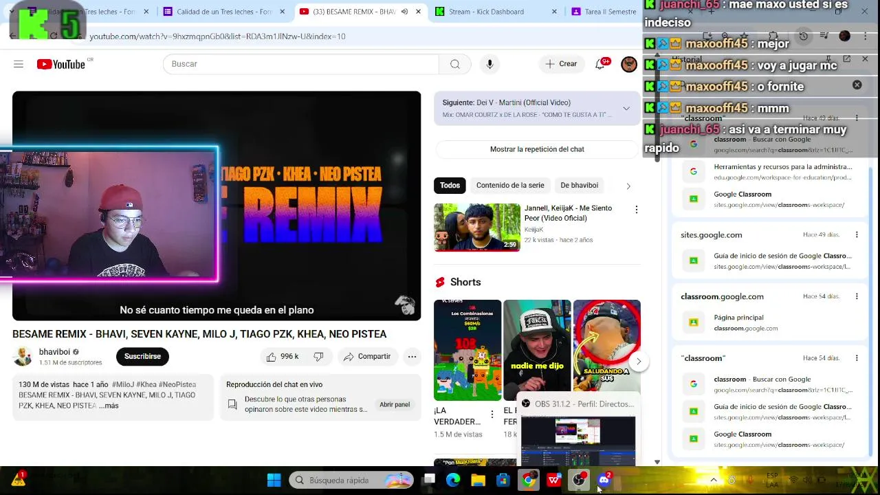
Task: Mute the BESAME REMIX tab audio
Action: [x=404, y=12]
